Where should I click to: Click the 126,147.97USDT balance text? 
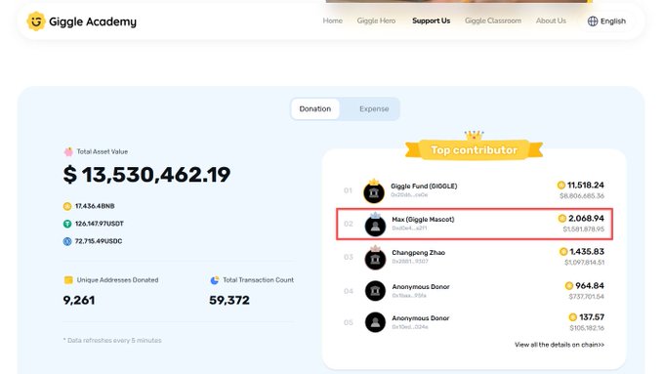[100, 224]
